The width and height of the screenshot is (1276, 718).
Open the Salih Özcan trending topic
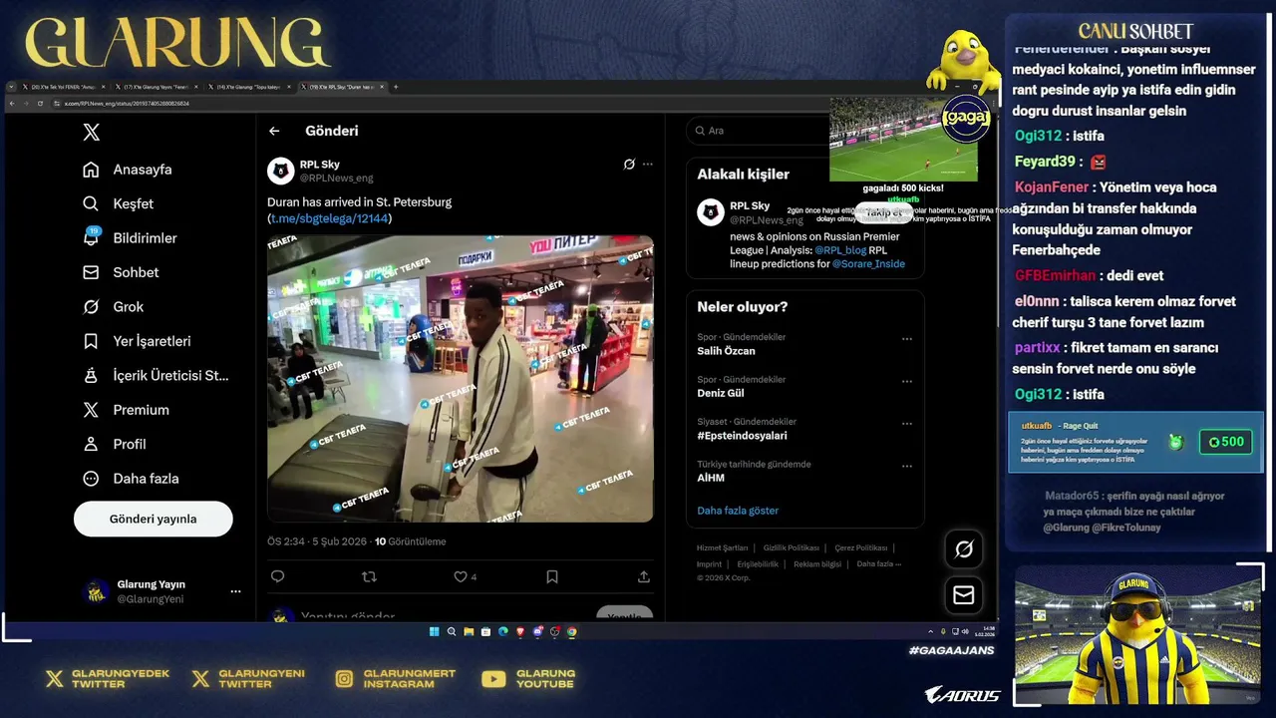pyautogui.click(x=726, y=351)
